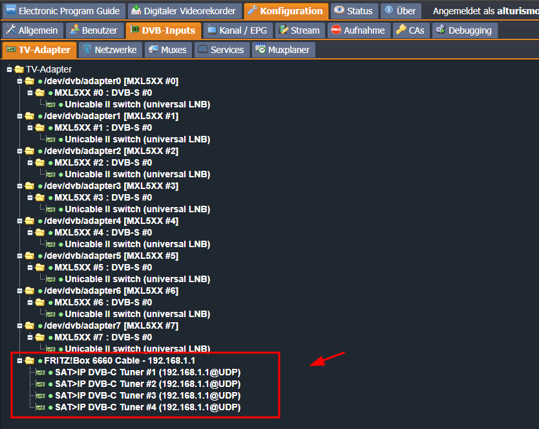Open the Debugging tab

point(465,30)
